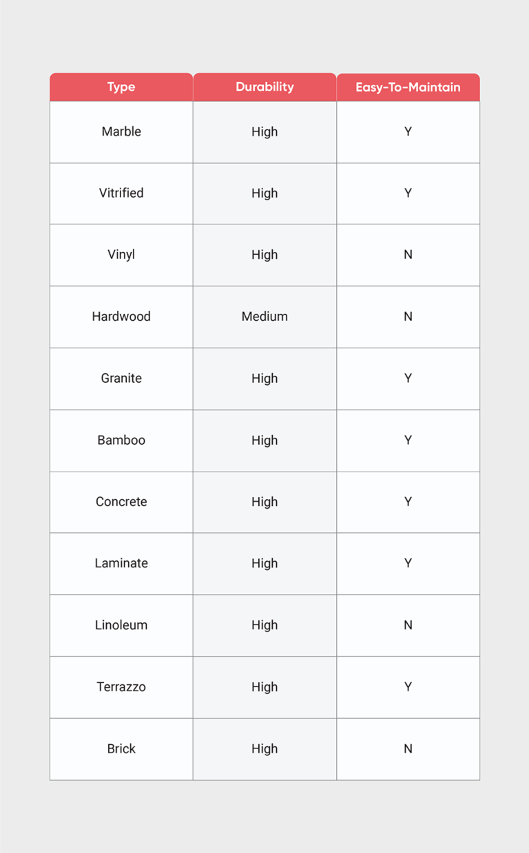Click the Bamboo row label
The width and height of the screenshot is (529, 853).
click(121, 440)
